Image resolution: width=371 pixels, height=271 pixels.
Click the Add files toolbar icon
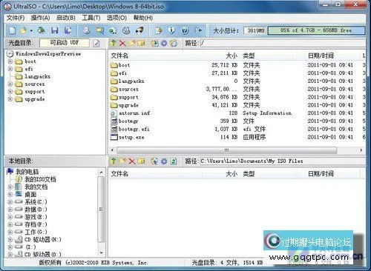point(159,30)
